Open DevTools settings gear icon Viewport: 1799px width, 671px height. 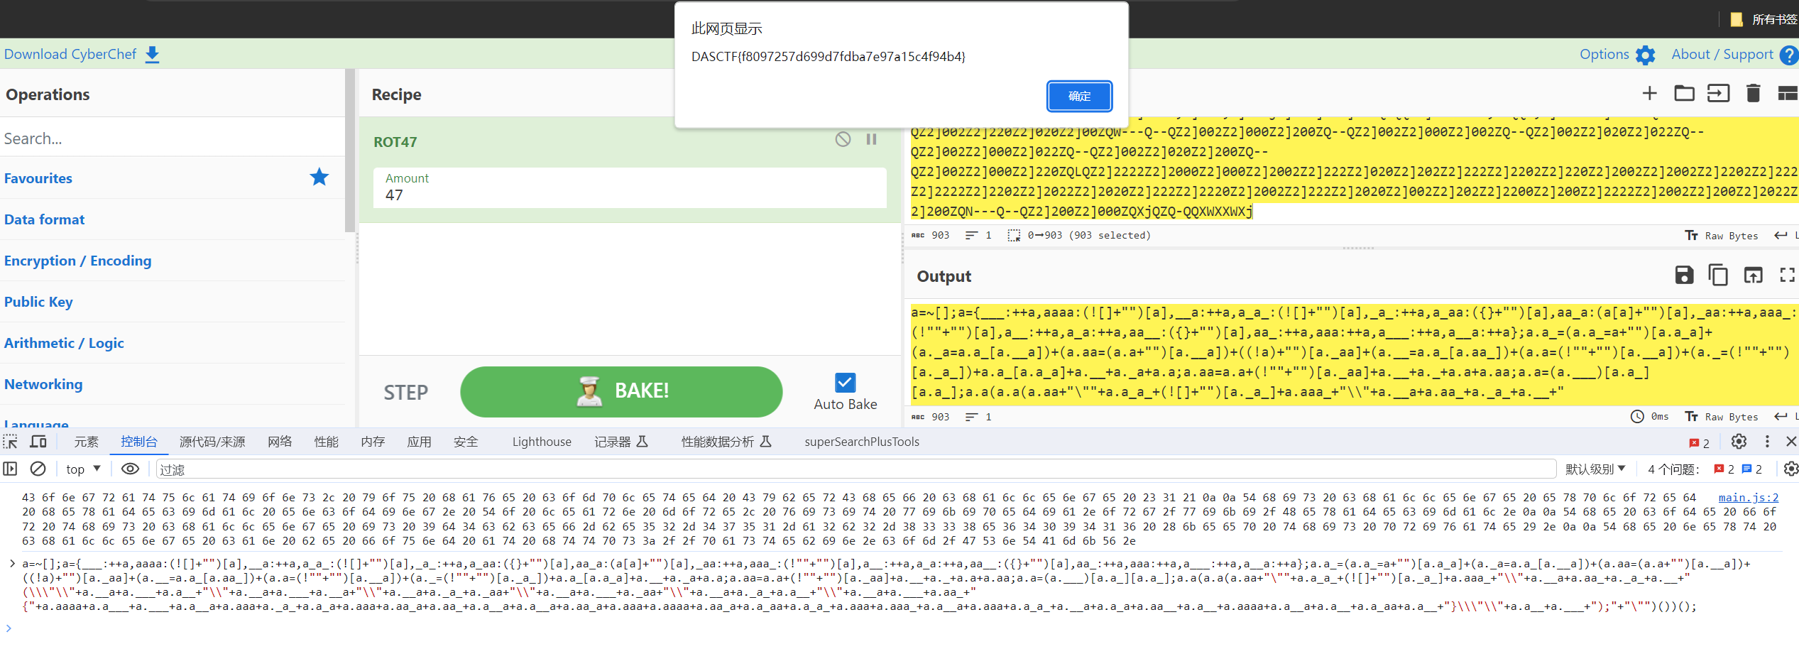[1739, 442]
